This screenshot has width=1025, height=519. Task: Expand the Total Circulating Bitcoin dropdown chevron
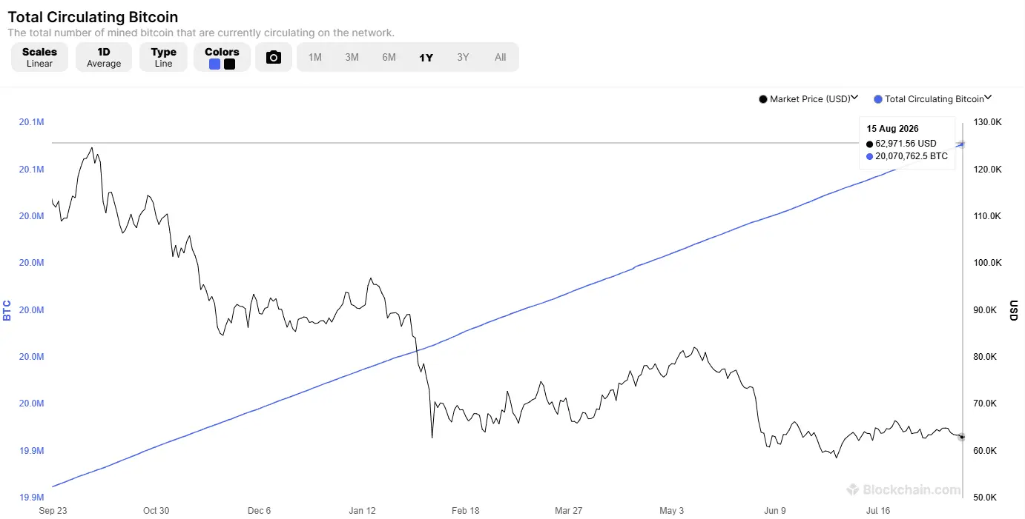(x=988, y=98)
